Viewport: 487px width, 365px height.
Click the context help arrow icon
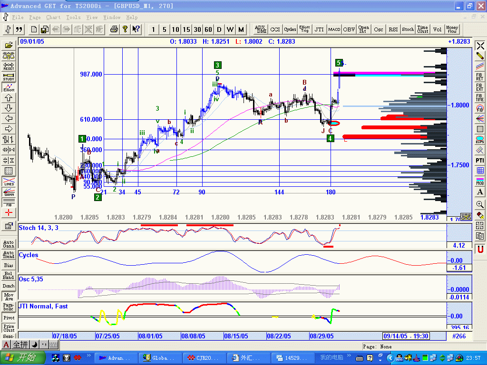[x=136, y=29]
